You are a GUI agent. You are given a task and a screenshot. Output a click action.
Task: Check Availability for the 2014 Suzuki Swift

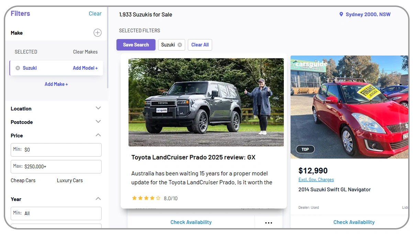354,222
